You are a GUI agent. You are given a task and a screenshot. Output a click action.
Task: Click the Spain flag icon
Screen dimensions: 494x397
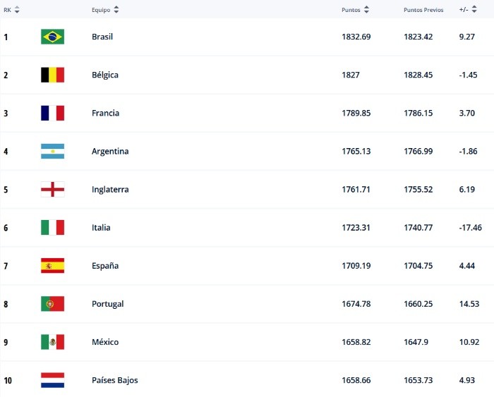pyautogui.click(x=52, y=266)
